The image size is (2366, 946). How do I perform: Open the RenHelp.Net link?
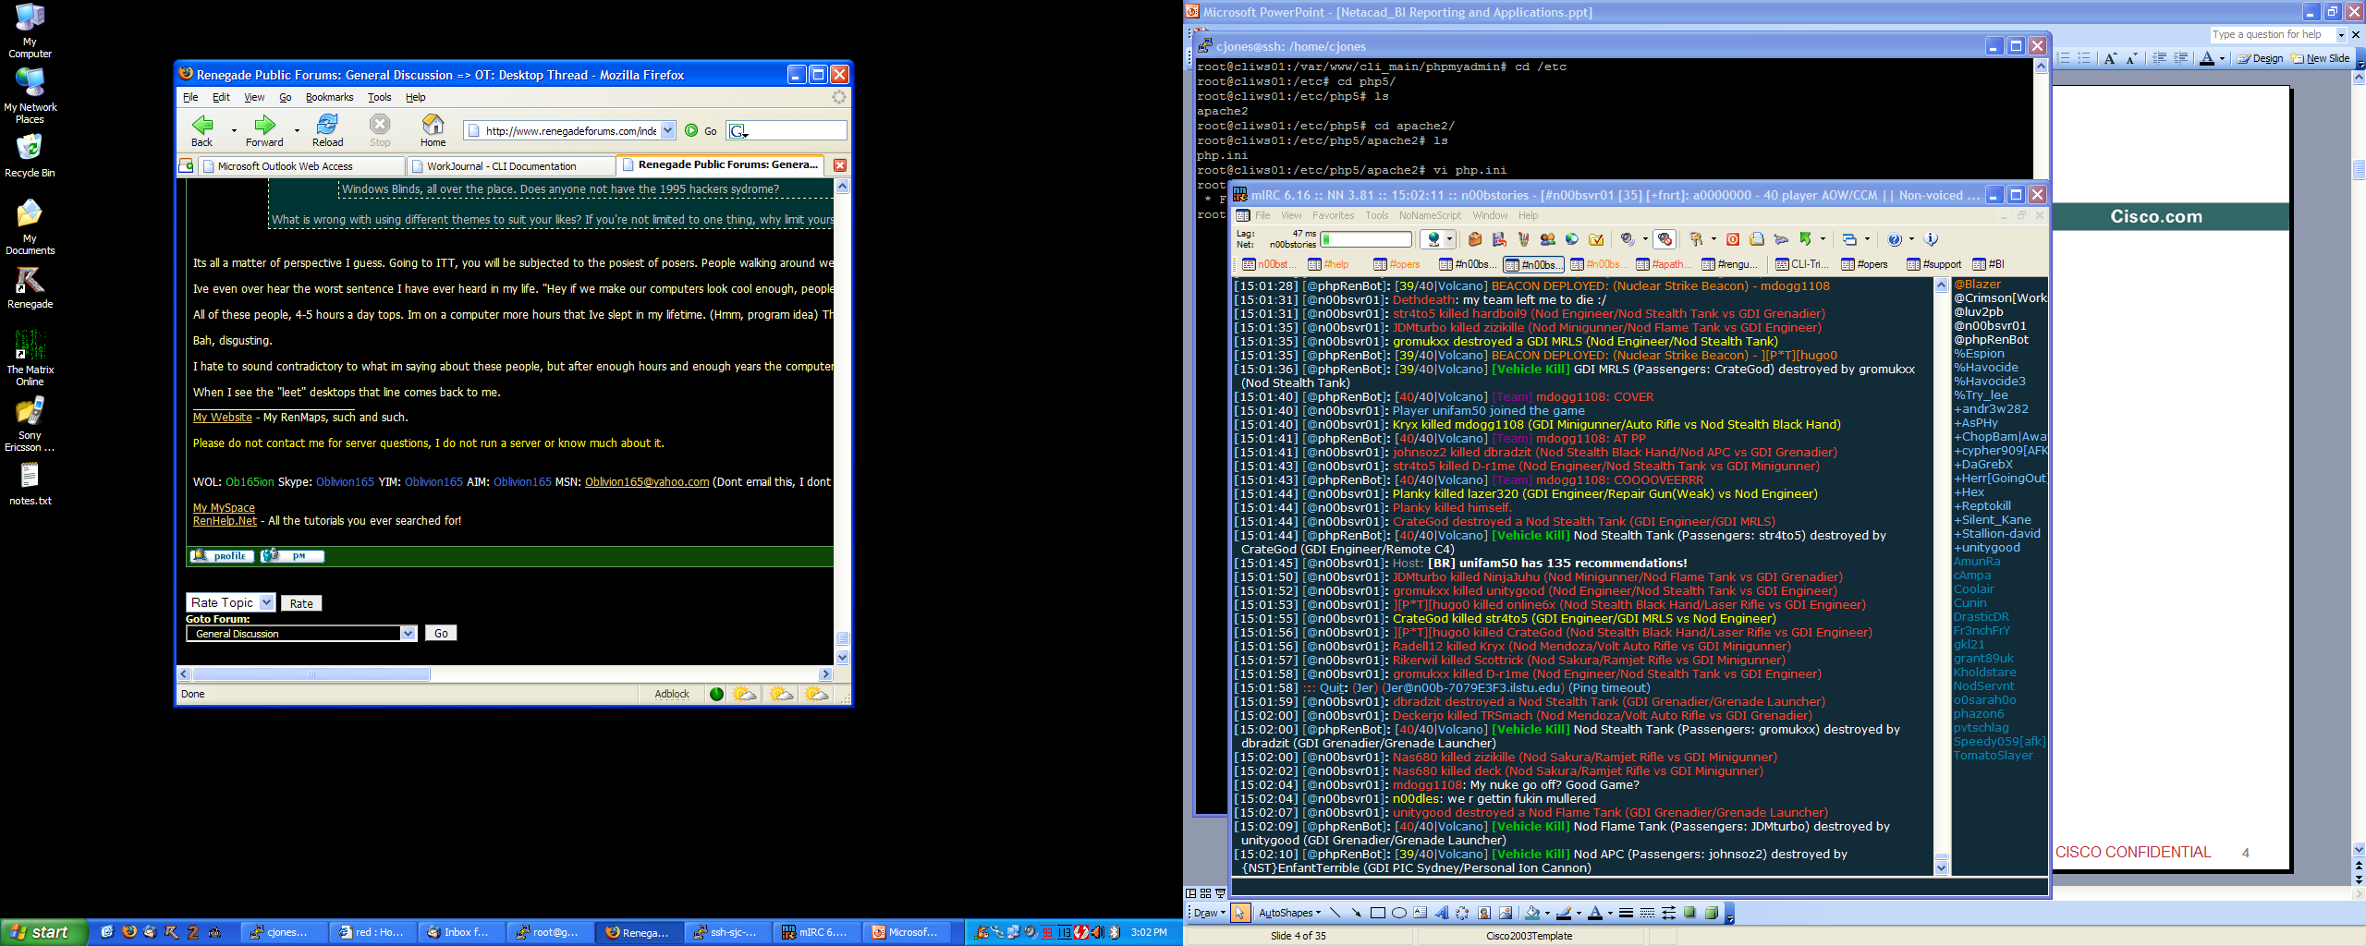click(225, 521)
